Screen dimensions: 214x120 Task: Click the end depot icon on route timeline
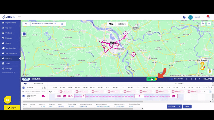174,96
